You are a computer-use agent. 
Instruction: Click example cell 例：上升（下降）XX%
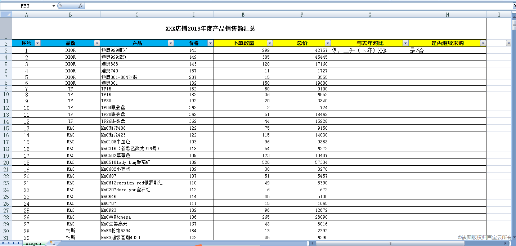pos(370,50)
